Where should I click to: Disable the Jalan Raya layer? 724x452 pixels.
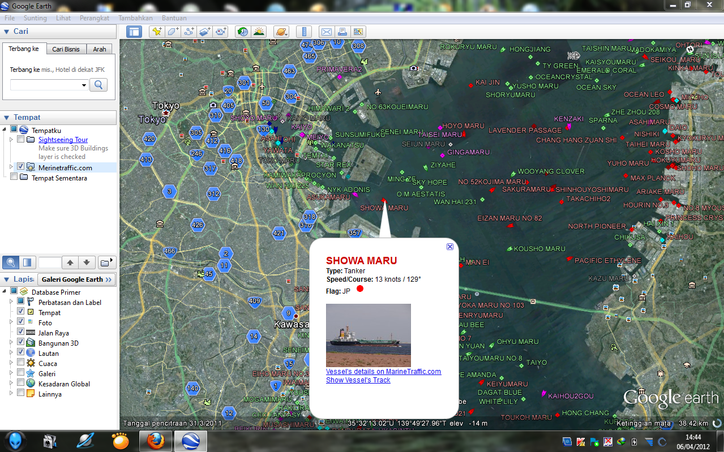21,332
